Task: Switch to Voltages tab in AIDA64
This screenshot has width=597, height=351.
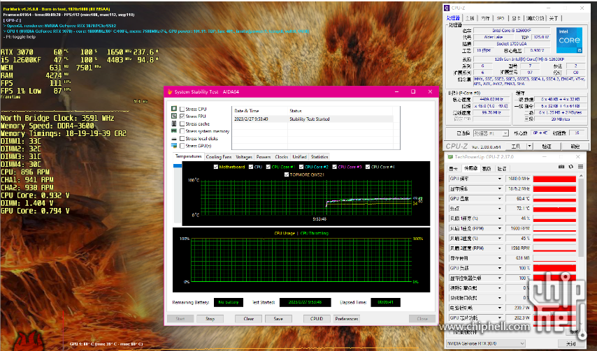Action: pyautogui.click(x=244, y=156)
